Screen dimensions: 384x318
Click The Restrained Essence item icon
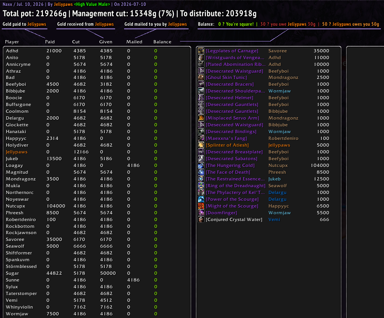pyautogui.click(x=201, y=179)
